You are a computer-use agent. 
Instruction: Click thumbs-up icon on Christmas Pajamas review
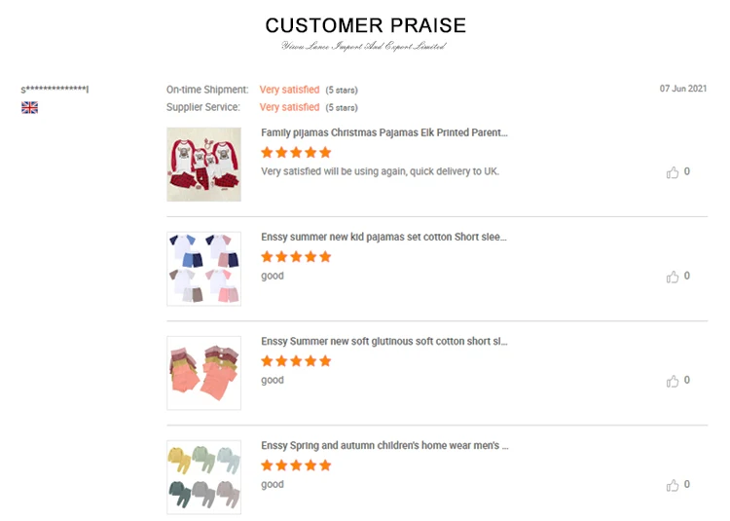click(x=673, y=172)
